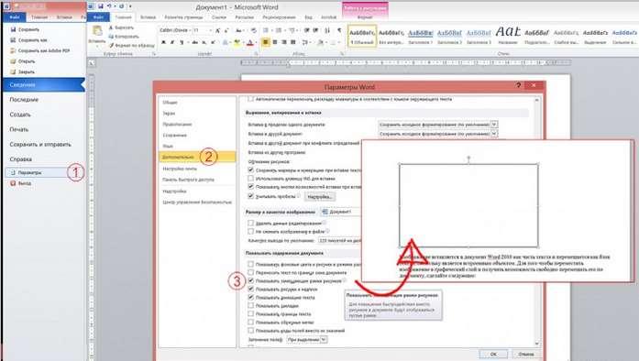The height and width of the screenshot is (361, 639).
Task: Click the OK button in Word Options
Action: point(493,354)
